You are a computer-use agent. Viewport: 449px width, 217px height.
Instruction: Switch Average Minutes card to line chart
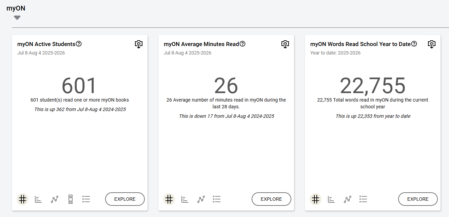tap(201, 199)
